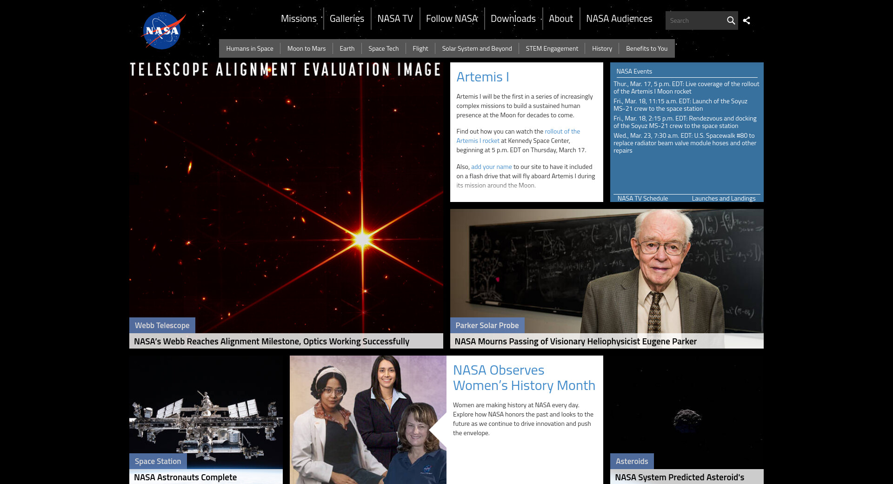893x484 pixels.
Task: Select Solar System and Beyond topic
Action: pos(477,48)
